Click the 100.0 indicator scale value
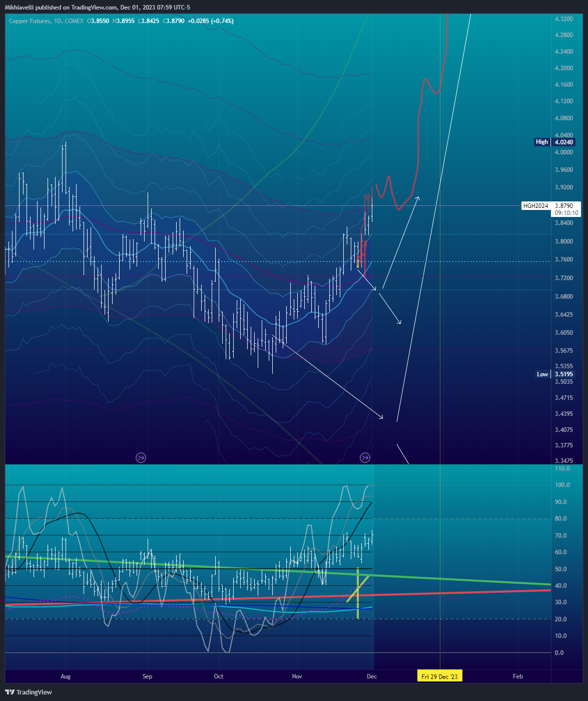Screen dimensions: 588x701 [562, 485]
